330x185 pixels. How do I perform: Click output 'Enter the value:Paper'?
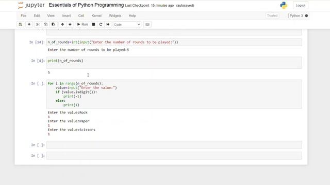(x=69, y=121)
